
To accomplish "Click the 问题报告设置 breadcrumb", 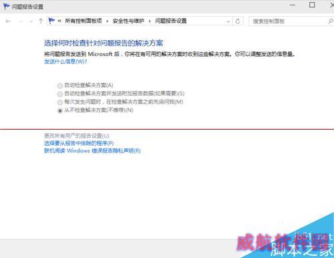I will tap(171, 21).
